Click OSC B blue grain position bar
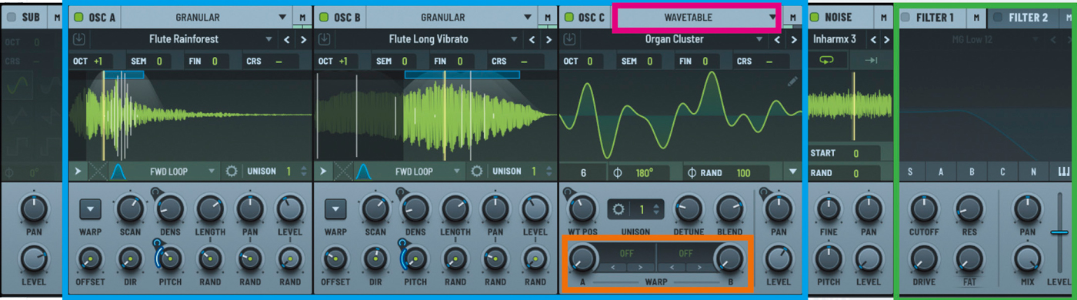The image size is (1077, 300). (462, 75)
